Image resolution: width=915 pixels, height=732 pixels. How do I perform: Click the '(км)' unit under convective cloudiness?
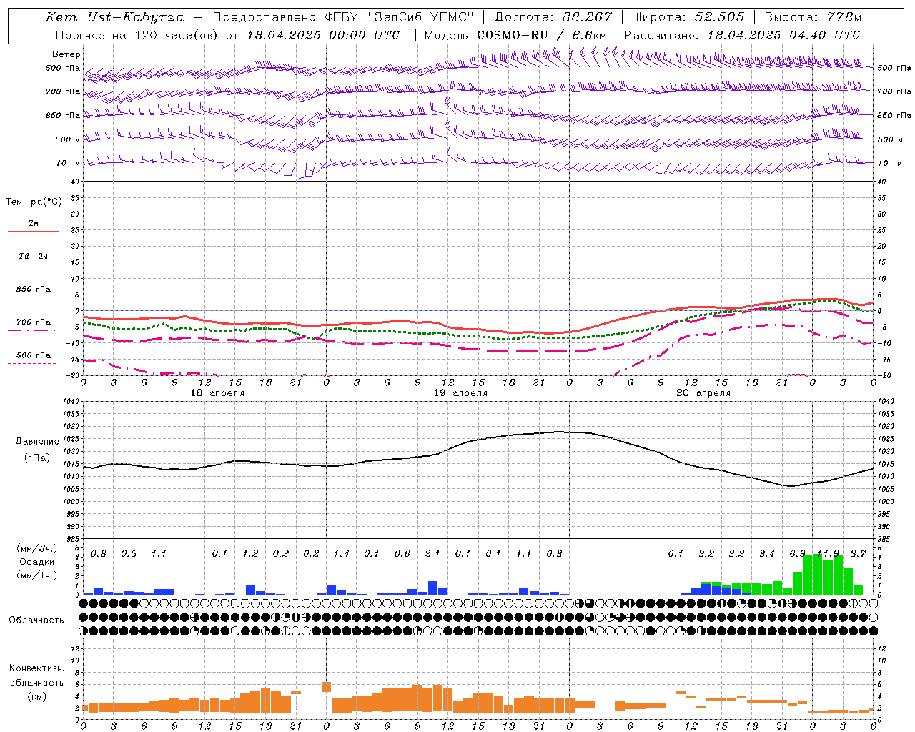coord(36,696)
